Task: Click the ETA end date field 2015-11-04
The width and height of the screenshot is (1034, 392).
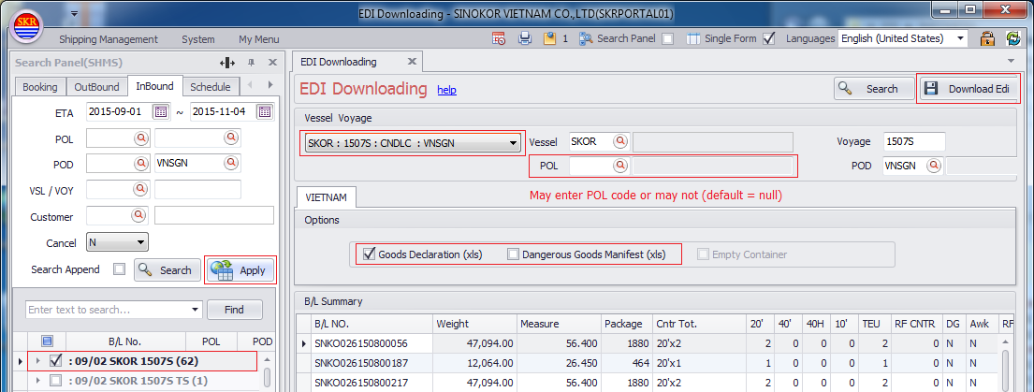Action: point(223,111)
